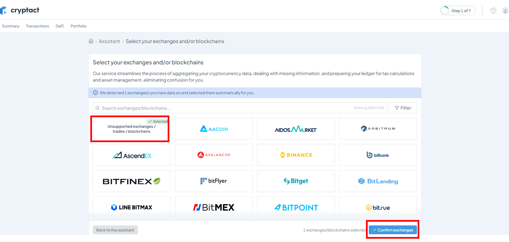
Task: Select the BitMEX exchange card
Action: (214, 207)
